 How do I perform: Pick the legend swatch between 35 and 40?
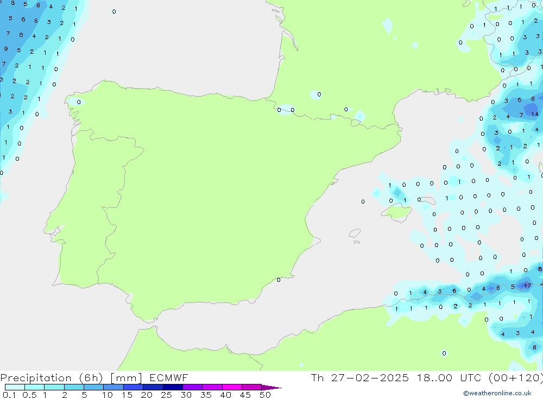coord(212,387)
